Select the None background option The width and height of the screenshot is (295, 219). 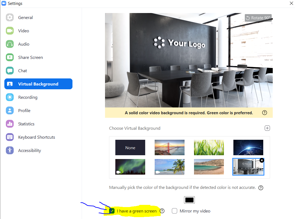[x=130, y=148]
